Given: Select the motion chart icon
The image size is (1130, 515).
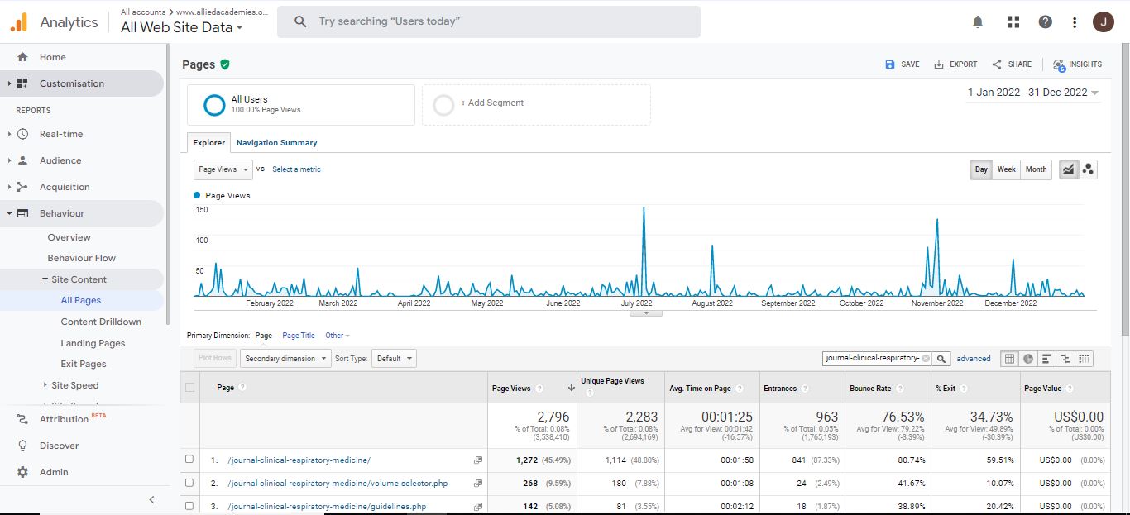Looking at the screenshot, I should tap(1088, 169).
